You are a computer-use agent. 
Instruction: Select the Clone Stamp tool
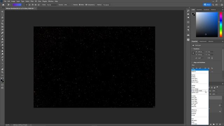click(x=2, y=39)
